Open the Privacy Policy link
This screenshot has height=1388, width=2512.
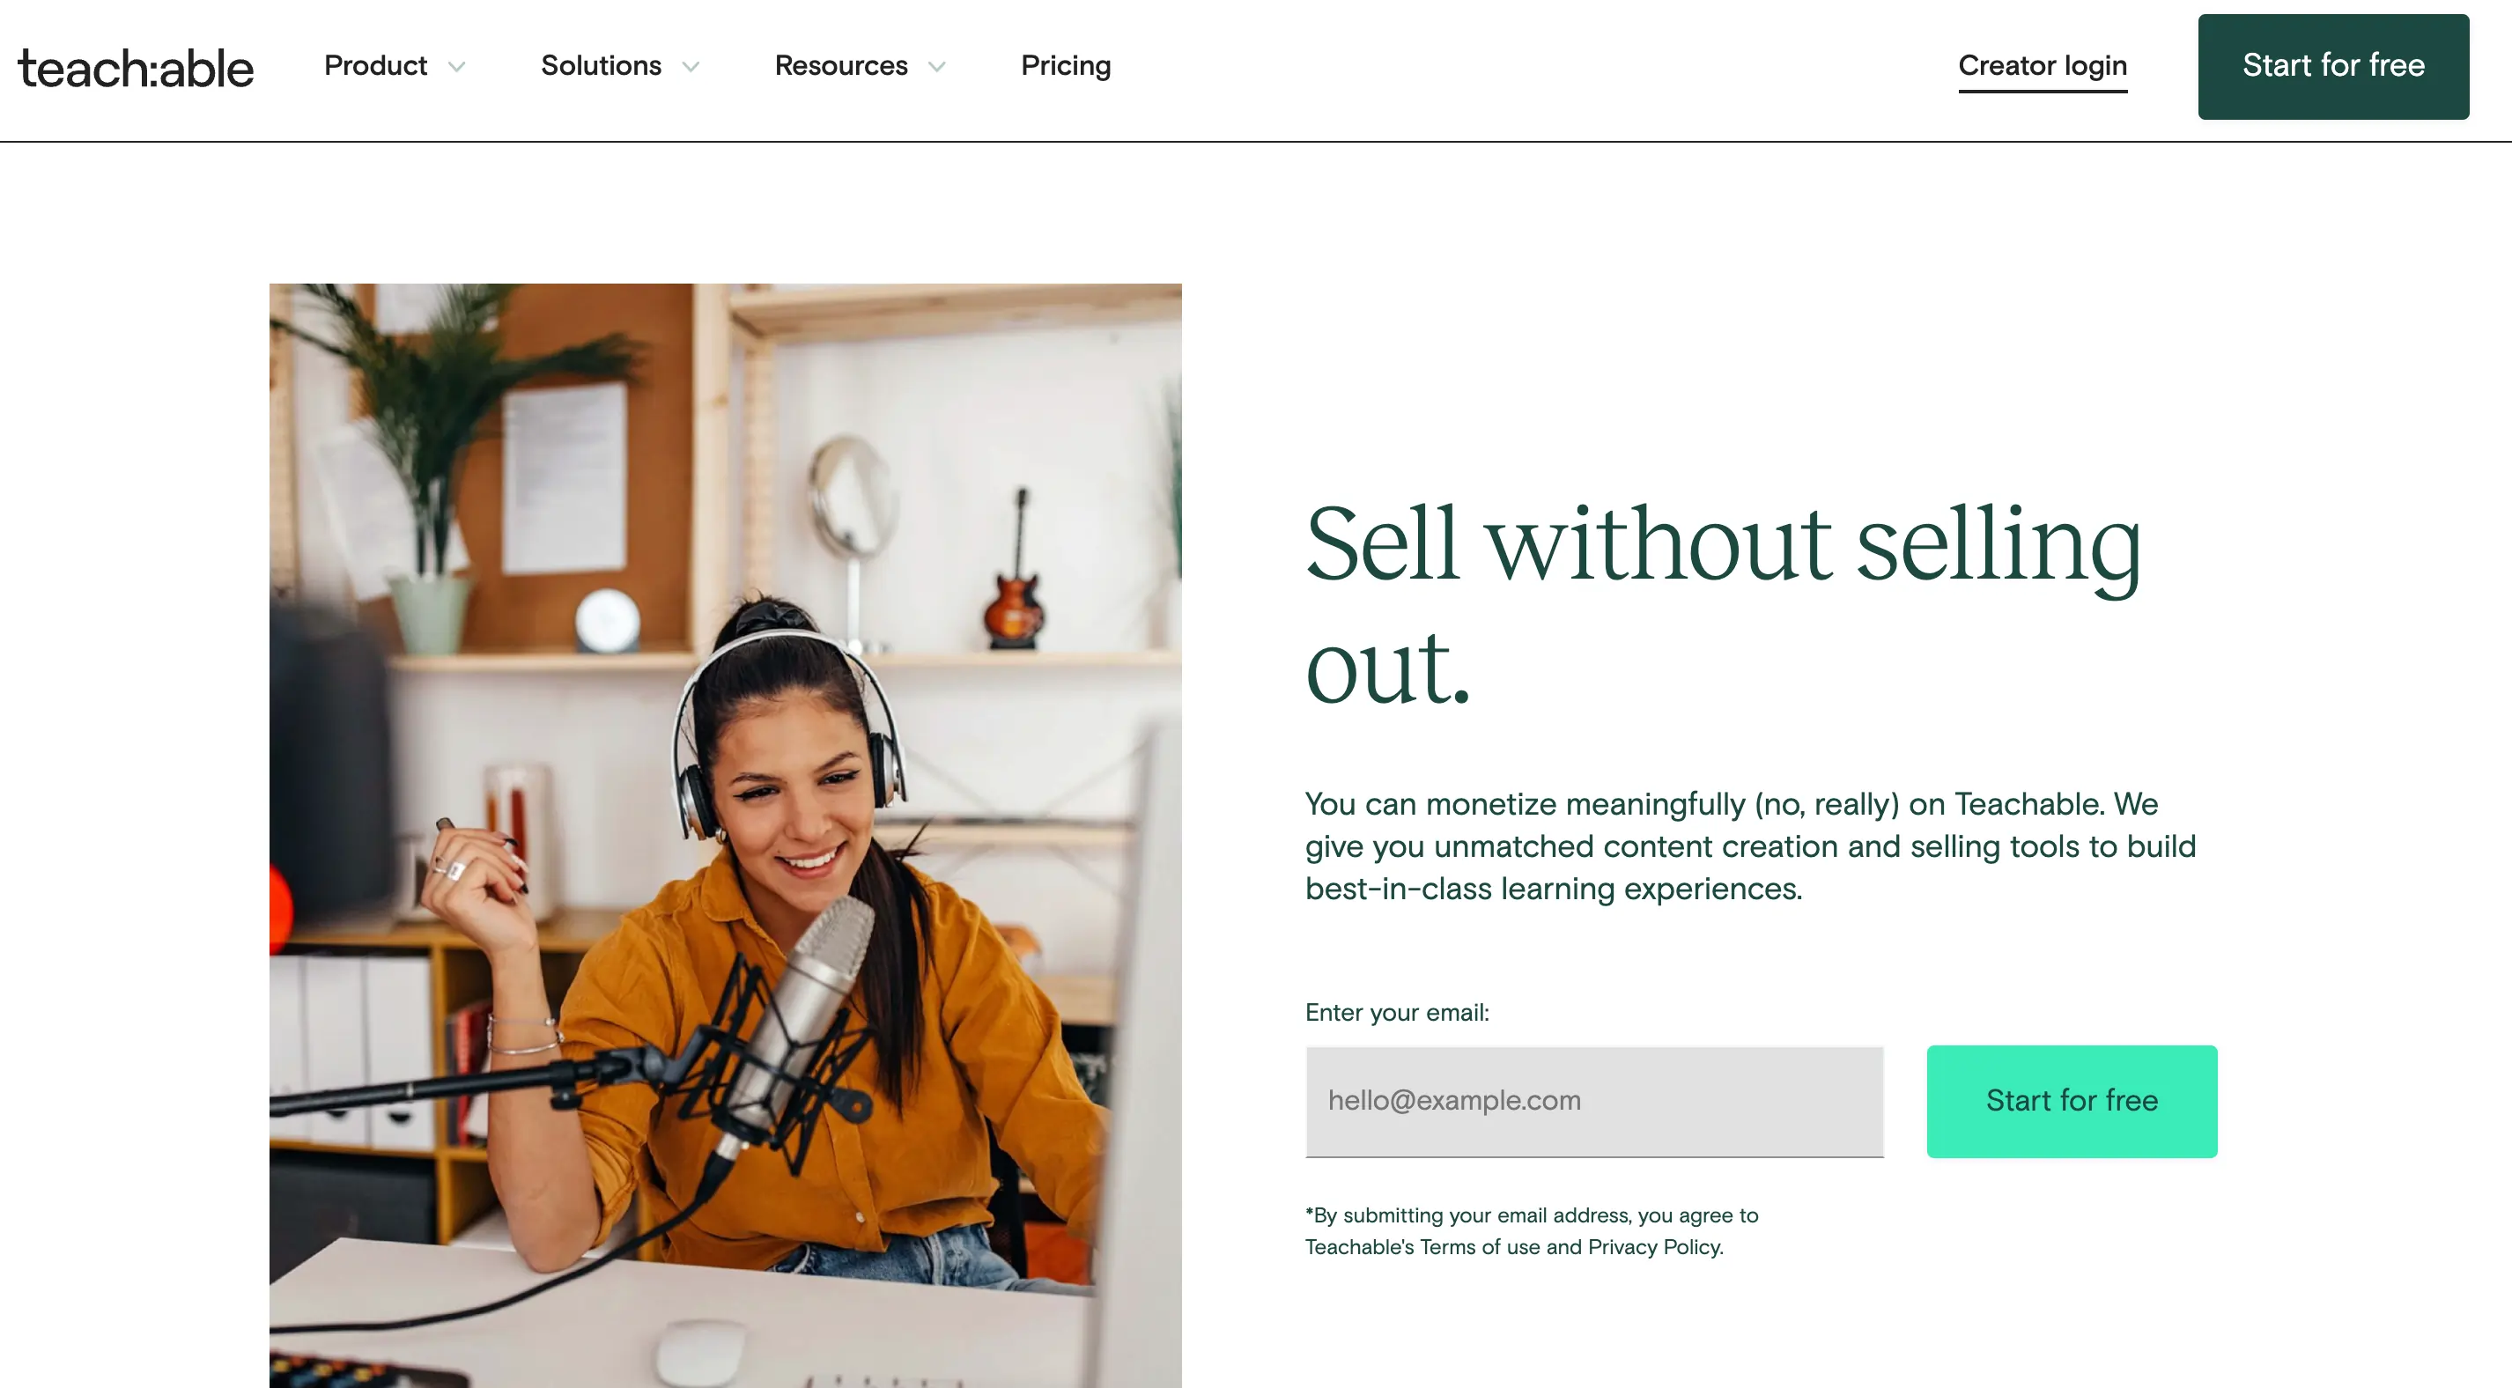1654,1246
